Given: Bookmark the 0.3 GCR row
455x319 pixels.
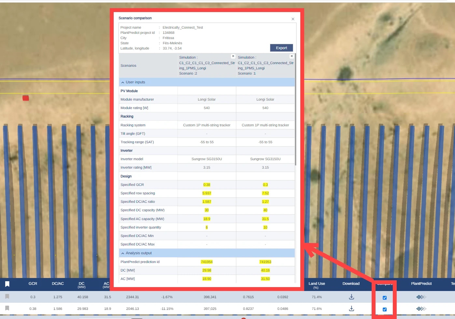Looking at the screenshot, I should (x=7, y=296).
